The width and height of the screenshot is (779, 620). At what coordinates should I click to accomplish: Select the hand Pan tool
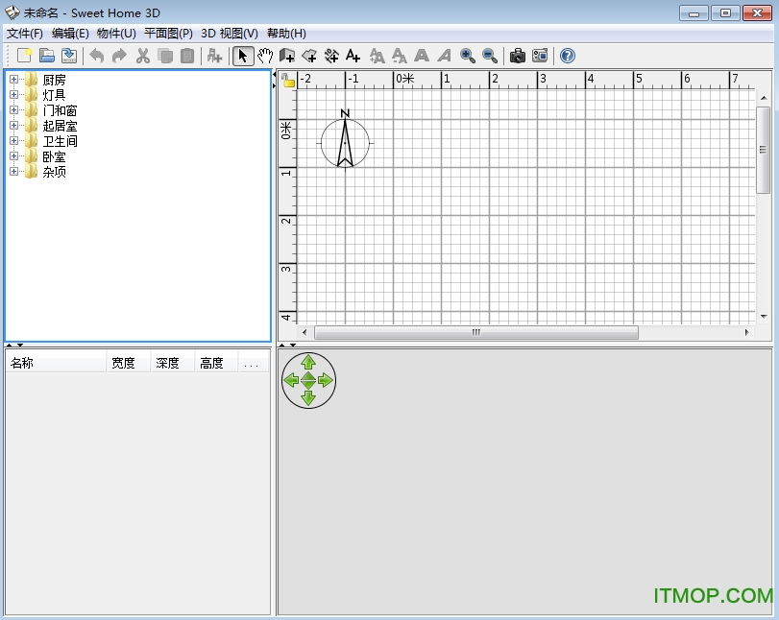point(264,56)
